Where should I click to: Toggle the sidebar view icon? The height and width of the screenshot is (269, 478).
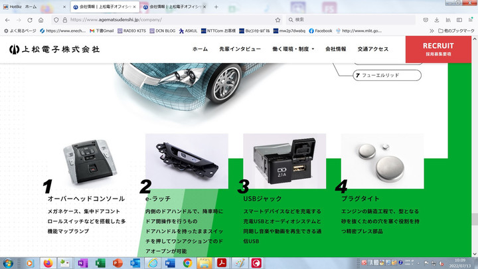pyautogui.click(x=459, y=20)
